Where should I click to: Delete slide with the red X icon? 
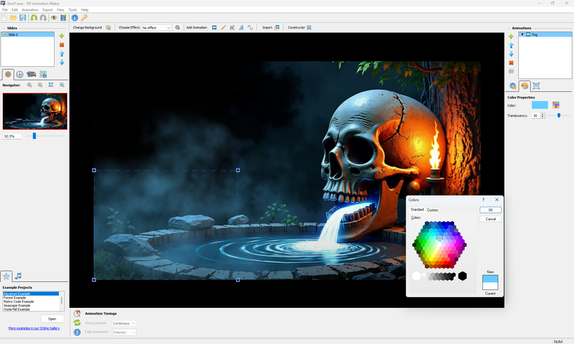coord(62,45)
